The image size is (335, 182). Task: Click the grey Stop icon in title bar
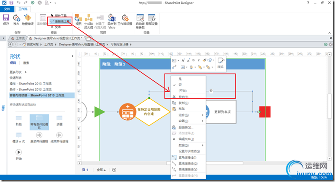39,3
